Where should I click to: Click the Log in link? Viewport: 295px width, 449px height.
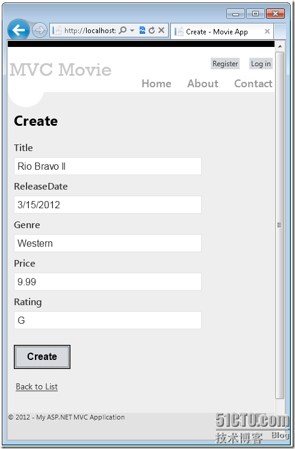pyautogui.click(x=261, y=64)
